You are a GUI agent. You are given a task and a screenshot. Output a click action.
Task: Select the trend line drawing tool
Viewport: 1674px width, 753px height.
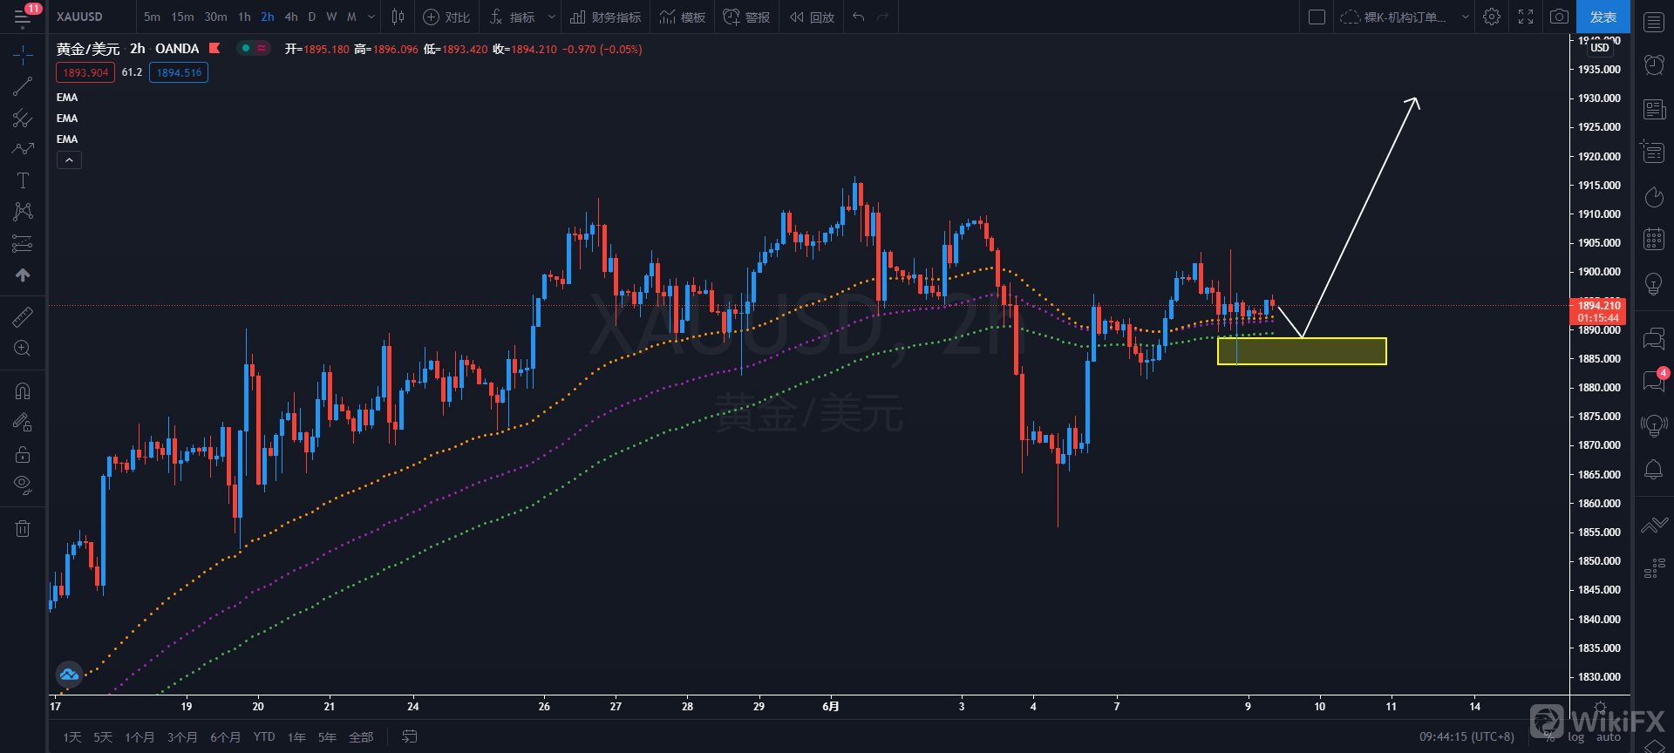click(23, 86)
